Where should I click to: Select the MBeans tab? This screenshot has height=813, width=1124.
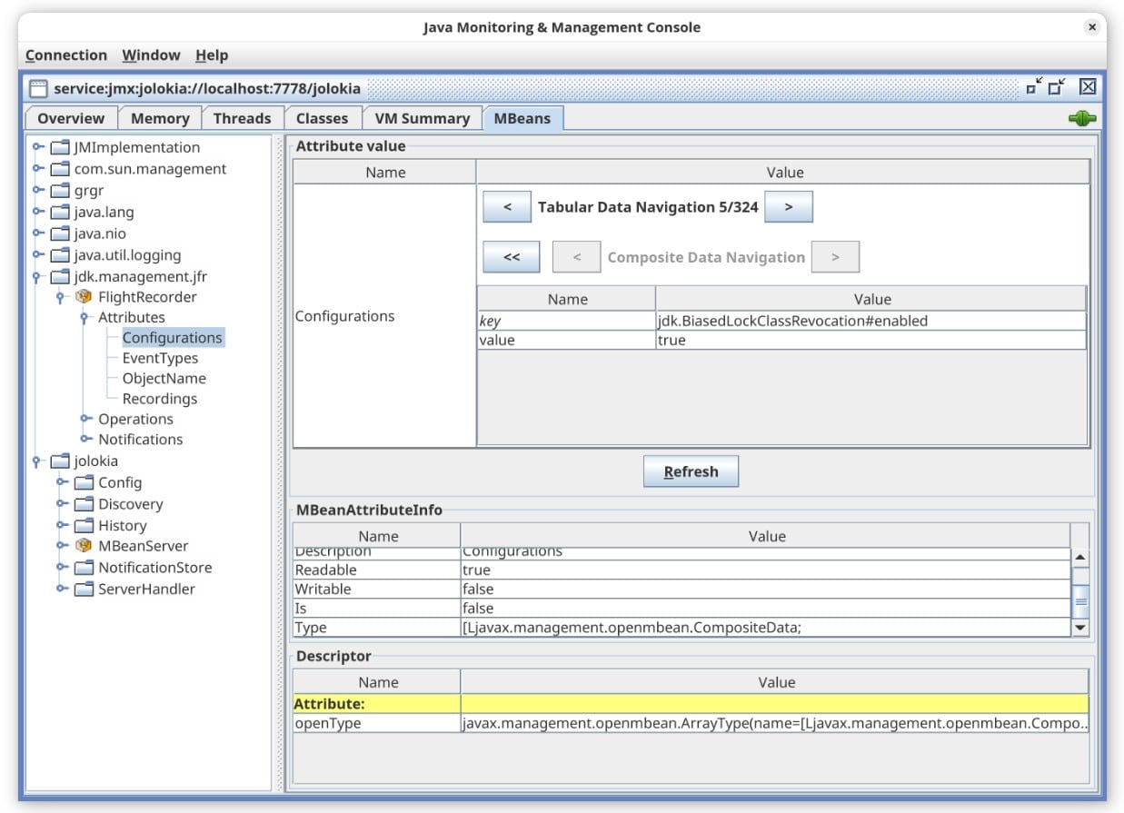[522, 118]
